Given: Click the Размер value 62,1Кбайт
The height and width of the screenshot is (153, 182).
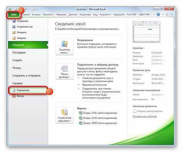Looking at the screenshot, I should (x=157, y=53).
